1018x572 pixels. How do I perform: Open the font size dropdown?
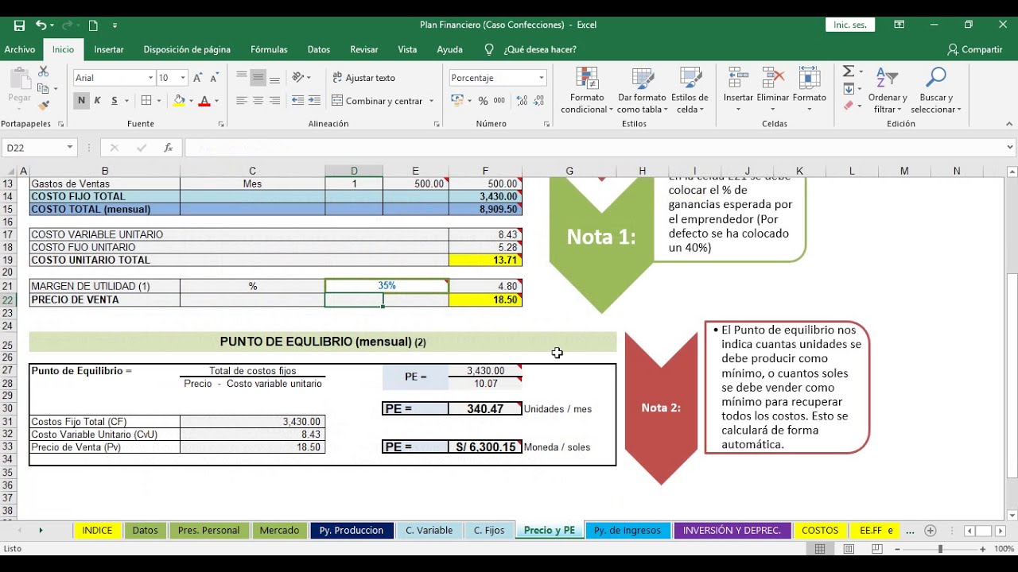183,78
